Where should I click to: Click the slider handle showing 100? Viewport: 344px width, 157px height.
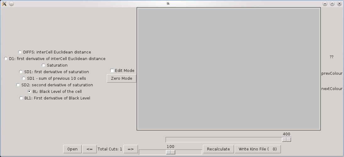pyautogui.click(x=170, y=152)
